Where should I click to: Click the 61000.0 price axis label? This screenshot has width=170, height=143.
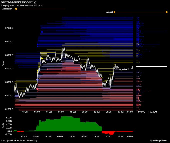tap(9, 109)
